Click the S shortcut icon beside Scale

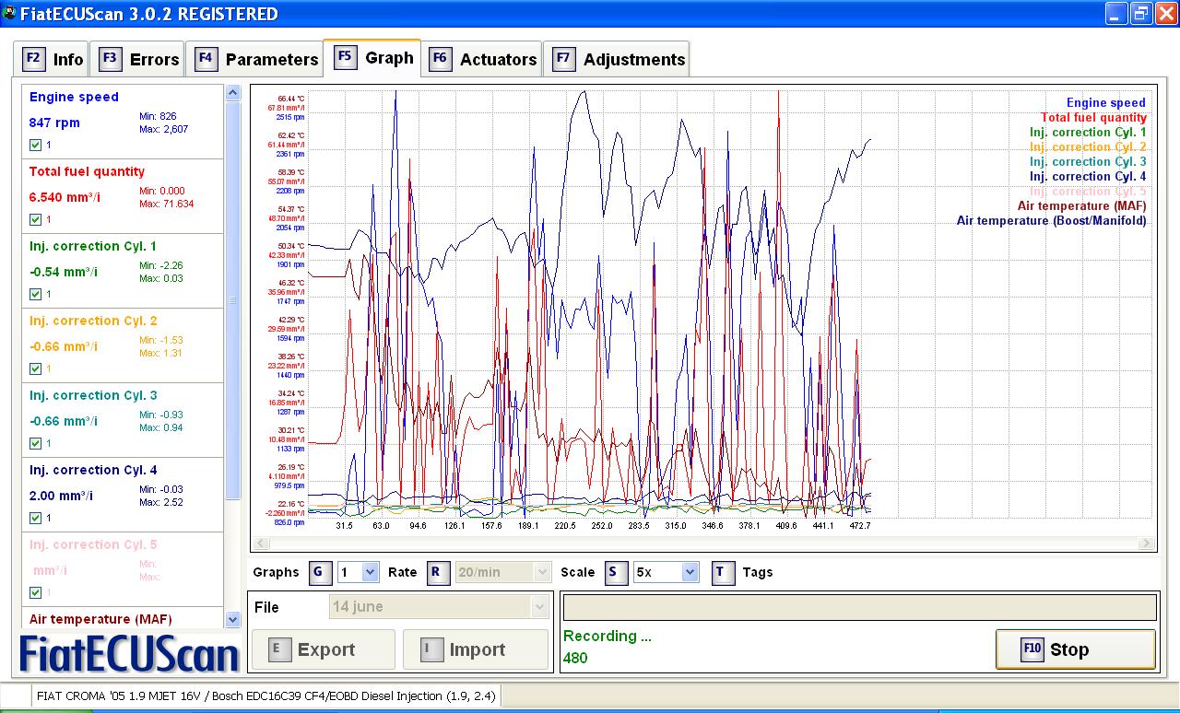click(616, 572)
